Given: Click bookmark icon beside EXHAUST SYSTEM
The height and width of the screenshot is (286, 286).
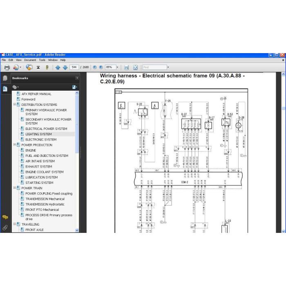Looking at the screenshot, I should [22, 166].
